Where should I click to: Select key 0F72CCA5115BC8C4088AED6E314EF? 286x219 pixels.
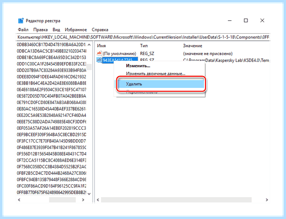51,160
